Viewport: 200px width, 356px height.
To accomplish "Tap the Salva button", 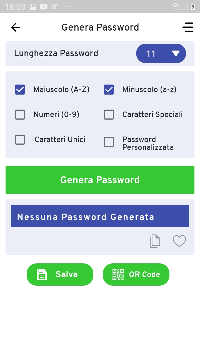I will (60, 274).
